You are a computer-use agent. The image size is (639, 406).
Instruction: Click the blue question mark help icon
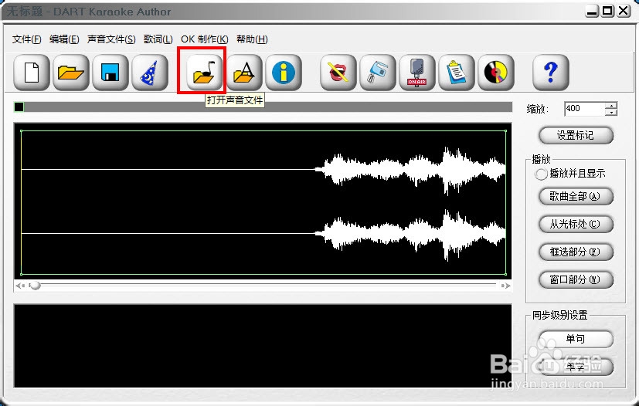[x=551, y=72]
